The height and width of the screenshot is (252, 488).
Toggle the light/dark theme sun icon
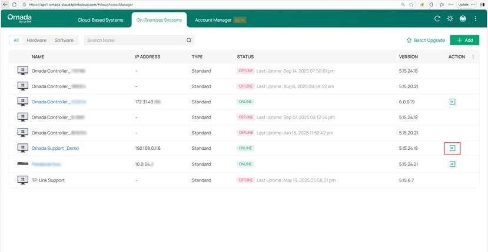click(x=450, y=19)
